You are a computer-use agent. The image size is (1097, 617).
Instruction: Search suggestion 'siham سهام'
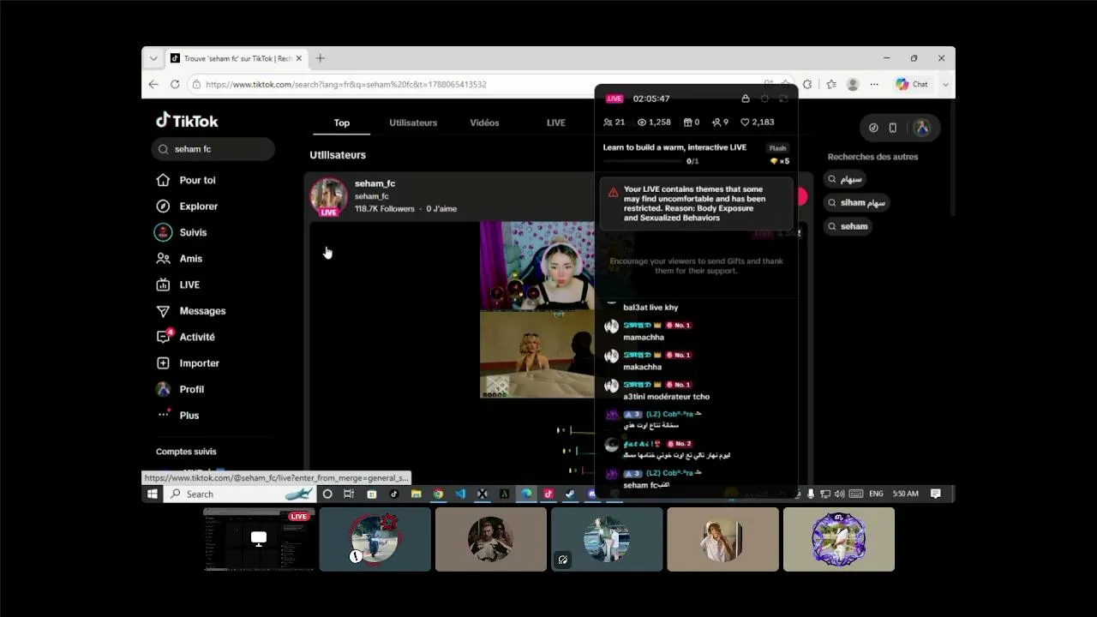coord(857,203)
